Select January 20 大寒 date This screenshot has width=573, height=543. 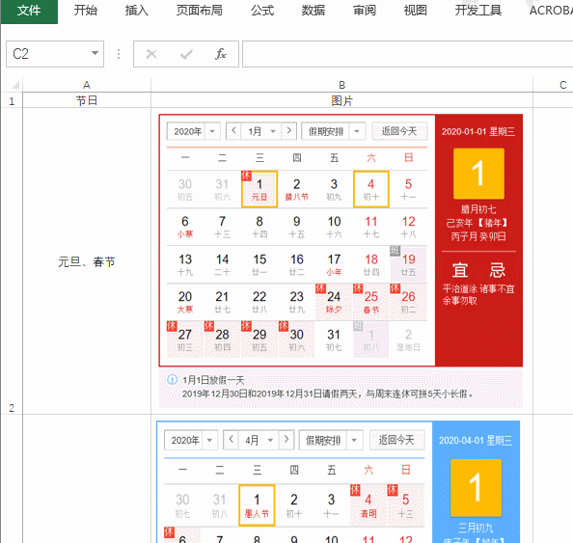tap(185, 302)
